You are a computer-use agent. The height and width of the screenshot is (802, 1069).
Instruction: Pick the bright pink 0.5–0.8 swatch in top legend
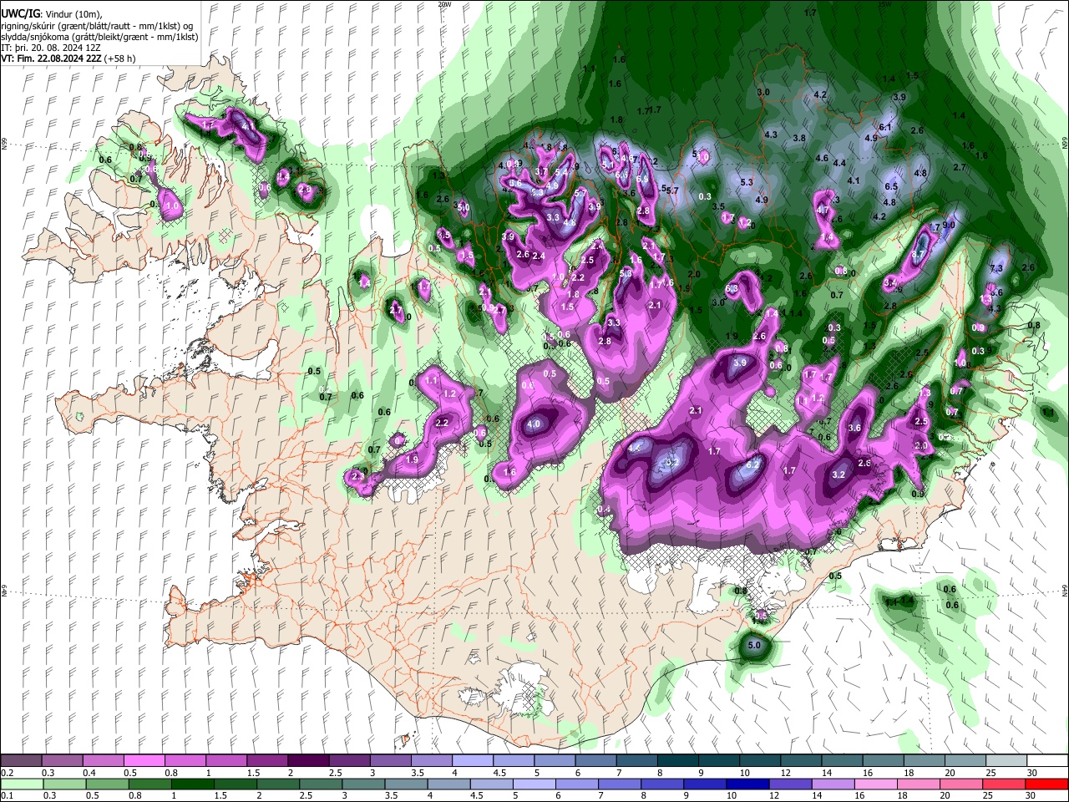[144, 761]
